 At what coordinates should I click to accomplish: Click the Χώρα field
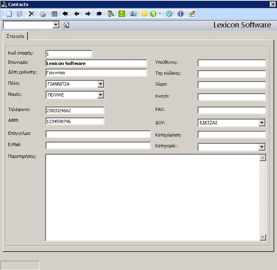click(x=231, y=85)
